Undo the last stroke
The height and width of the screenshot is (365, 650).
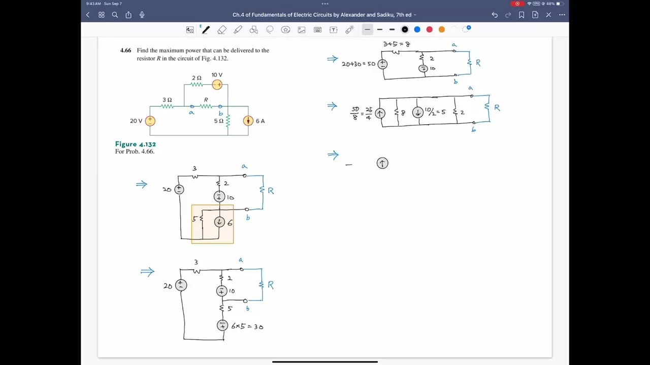(x=495, y=15)
